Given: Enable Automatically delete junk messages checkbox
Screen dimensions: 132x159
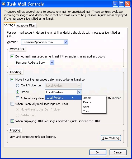Looking at the screenshot, I should (17, 98).
